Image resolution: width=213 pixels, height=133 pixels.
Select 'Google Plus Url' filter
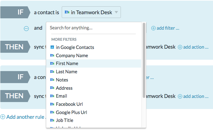click(x=94, y=112)
